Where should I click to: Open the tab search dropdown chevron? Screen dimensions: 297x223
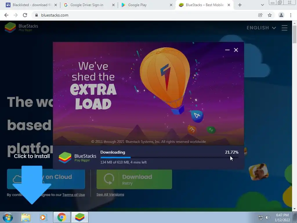tap(262, 5)
